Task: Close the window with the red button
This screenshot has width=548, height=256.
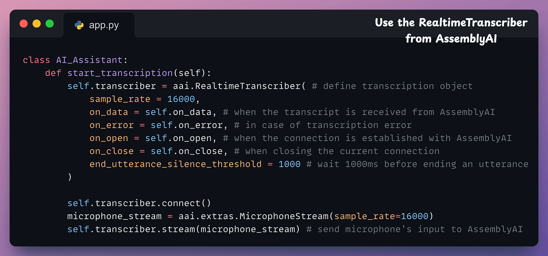Action: click(x=24, y=24)
